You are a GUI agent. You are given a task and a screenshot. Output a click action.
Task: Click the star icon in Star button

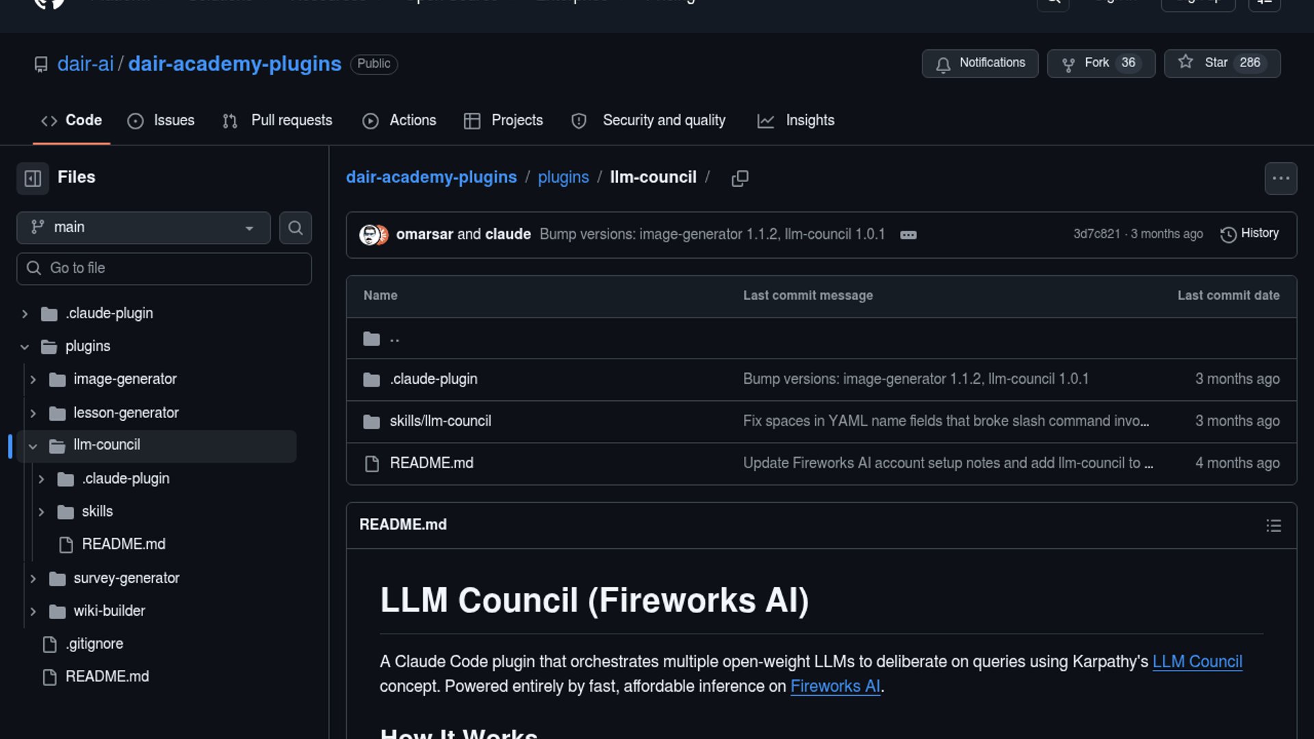(x=1186, y=62)
